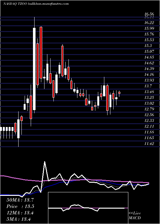Click the 14.85 price axis label
This screenshot has height=224, width=160.
tap(149, 57)
